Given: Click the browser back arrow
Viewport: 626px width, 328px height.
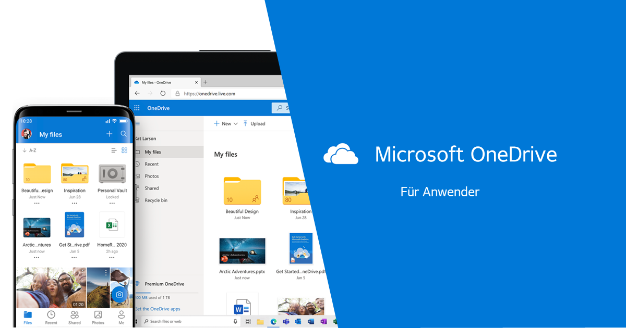Looking at the screenshot, I should click(x=137, y=94).
